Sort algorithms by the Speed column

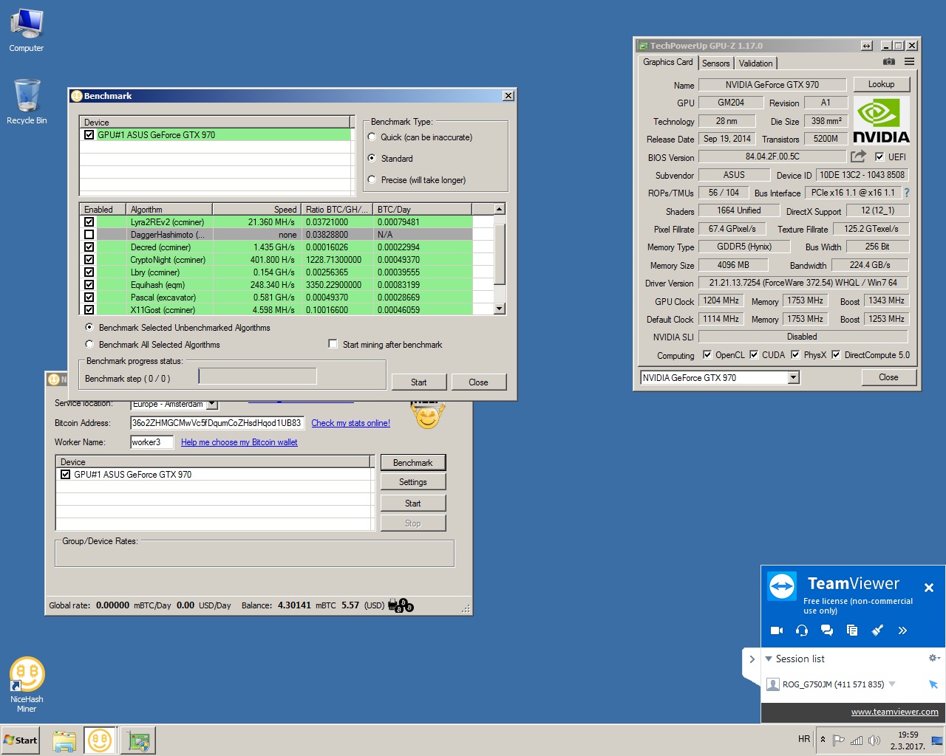point(256,210)
